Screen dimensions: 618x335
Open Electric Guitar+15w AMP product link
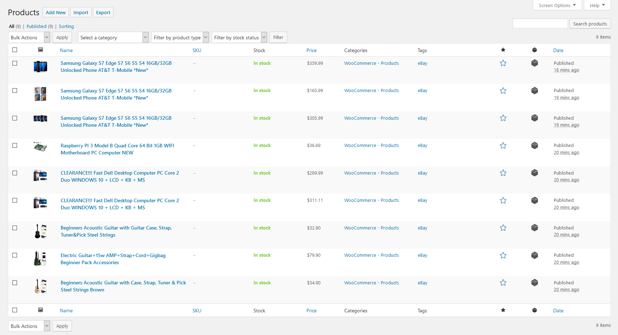pos(113,259)
